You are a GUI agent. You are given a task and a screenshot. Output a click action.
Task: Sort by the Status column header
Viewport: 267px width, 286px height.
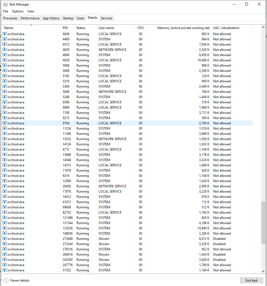[86, 28]
